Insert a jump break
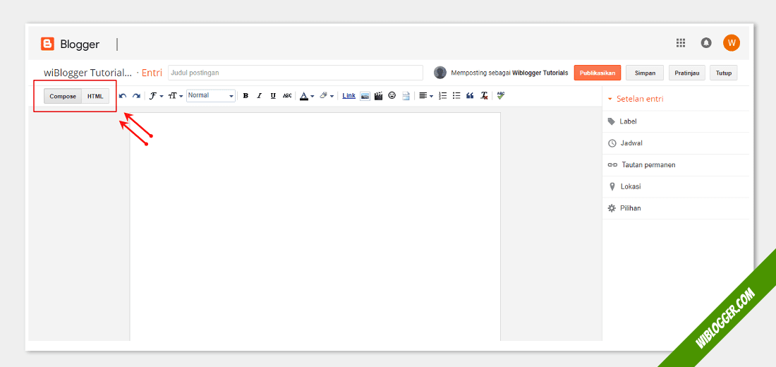Image resolution: width=776 pixels, height=367 pixels. point(406,95)
